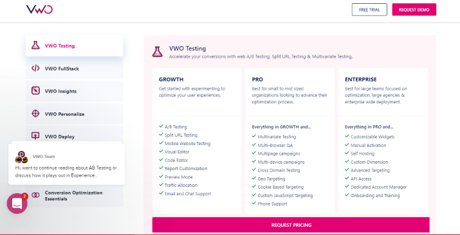Image resolution: width=460 pixels, height=235 pixels.
Task: Click Cross Domain Testing feature
Action: coord(279,170)
